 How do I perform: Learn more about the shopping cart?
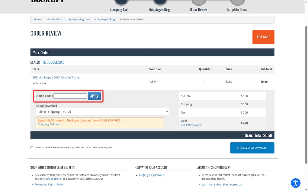tap(222, 185)
